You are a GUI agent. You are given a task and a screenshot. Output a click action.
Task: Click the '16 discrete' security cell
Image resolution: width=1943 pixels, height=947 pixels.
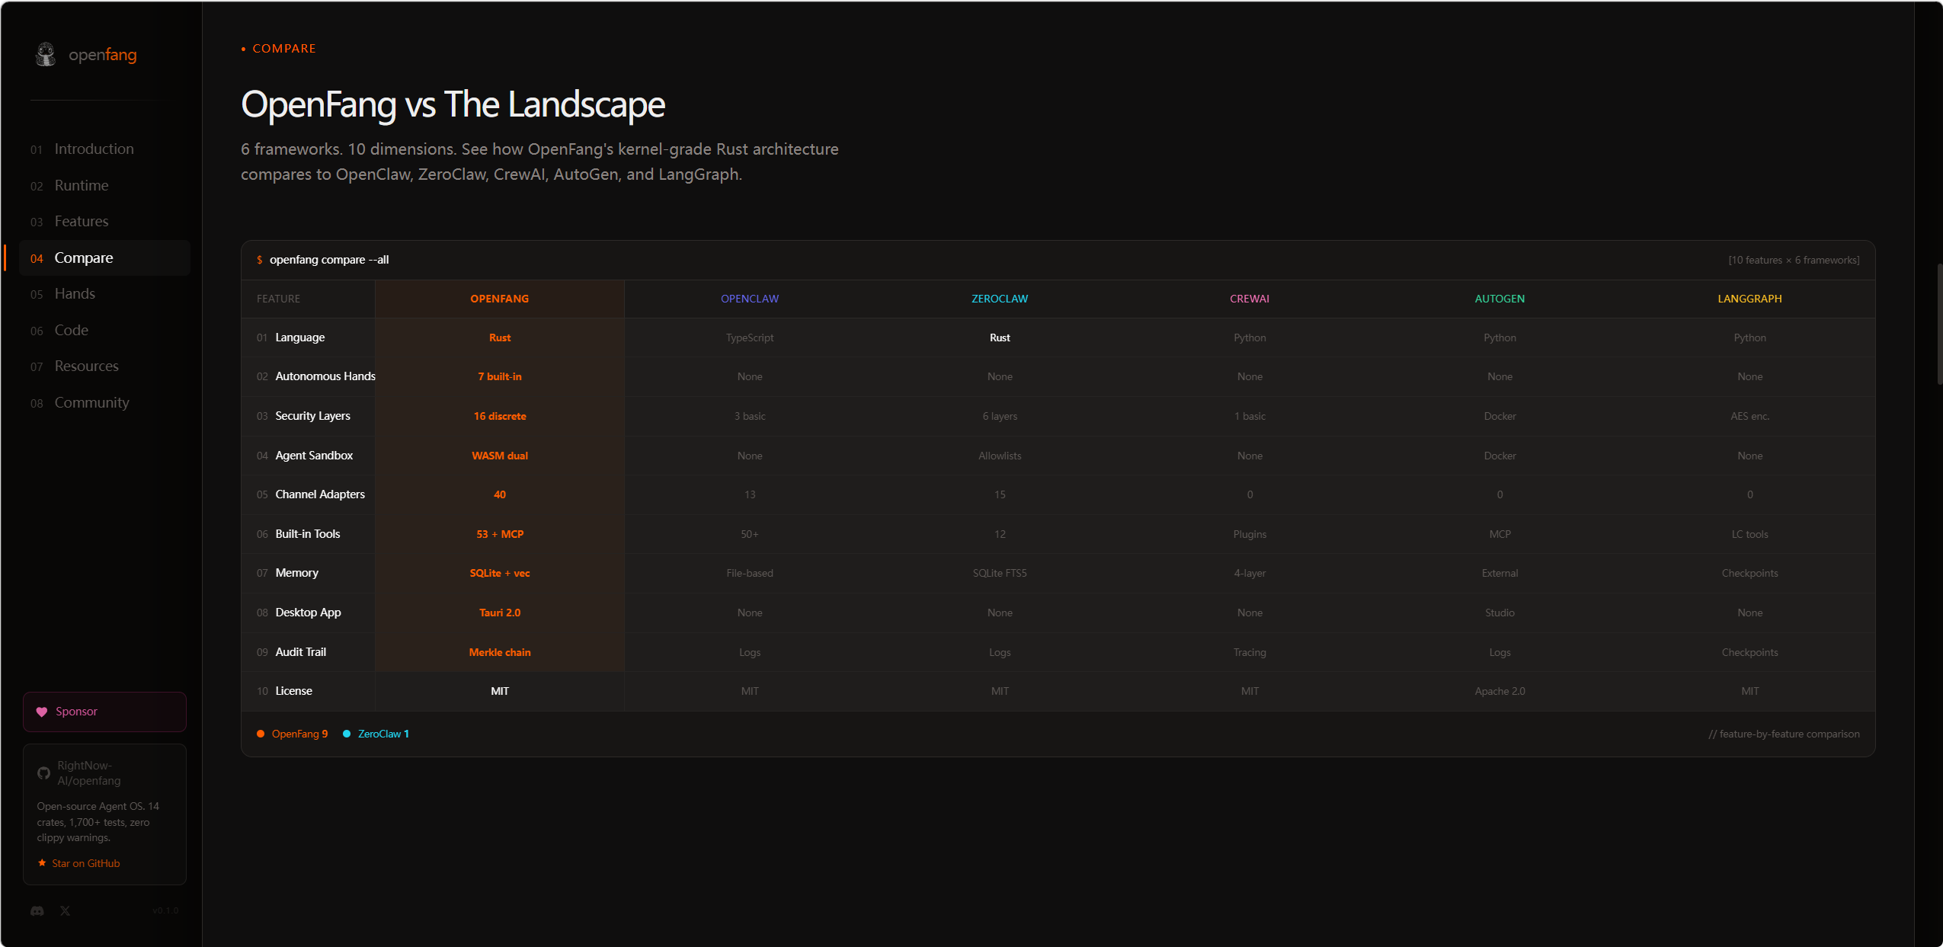[x=500, y=416]
